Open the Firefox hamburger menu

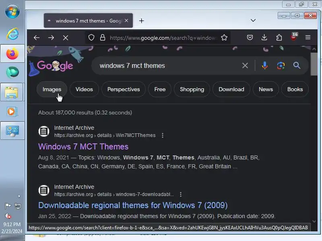[308, 37]
